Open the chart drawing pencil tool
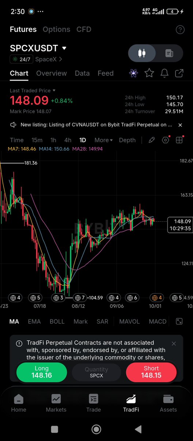The width and height of the screenshot is (193, 441). (151, 140)
